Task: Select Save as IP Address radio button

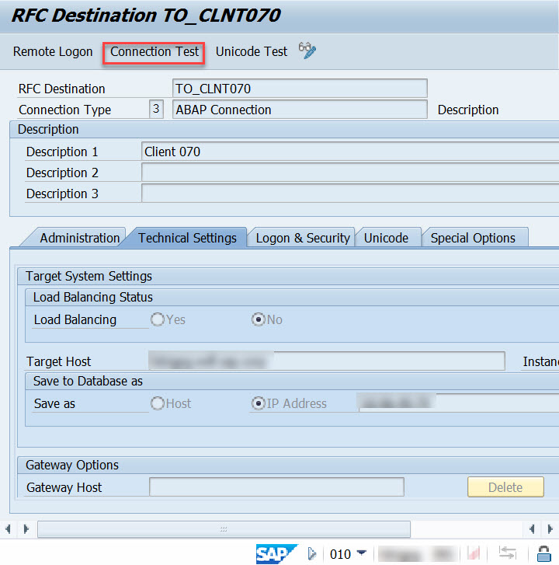Action: pos(258,403)
